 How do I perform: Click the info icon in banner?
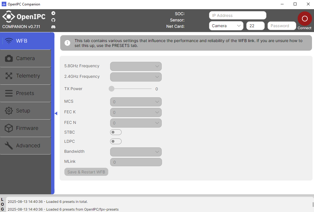point(67,43)
